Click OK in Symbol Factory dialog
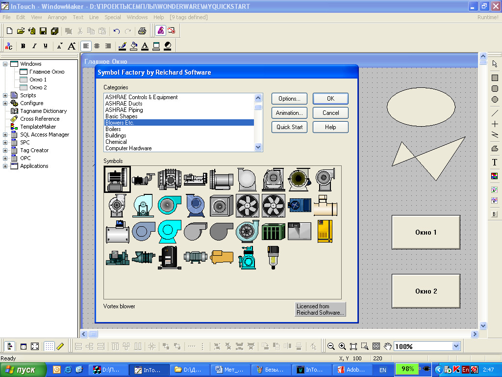This screenshot has width=502, height=377. pyautogui.click(x=330, y=99)
